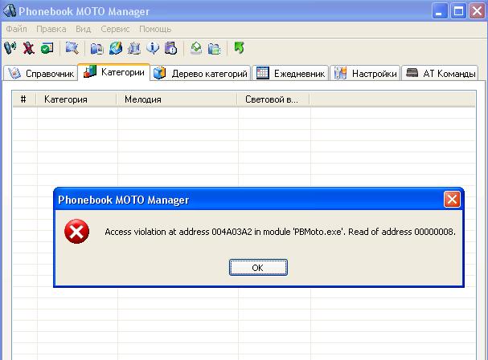The image size is (488, 360).
Task: Open the Правка menu
Action: [51, 29]
